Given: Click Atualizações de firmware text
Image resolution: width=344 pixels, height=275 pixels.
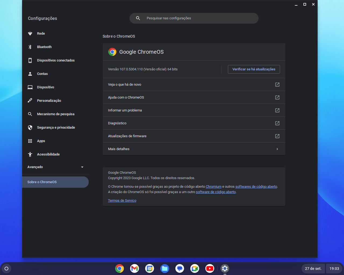Looking at the screenshot, I should click(127, 136).
